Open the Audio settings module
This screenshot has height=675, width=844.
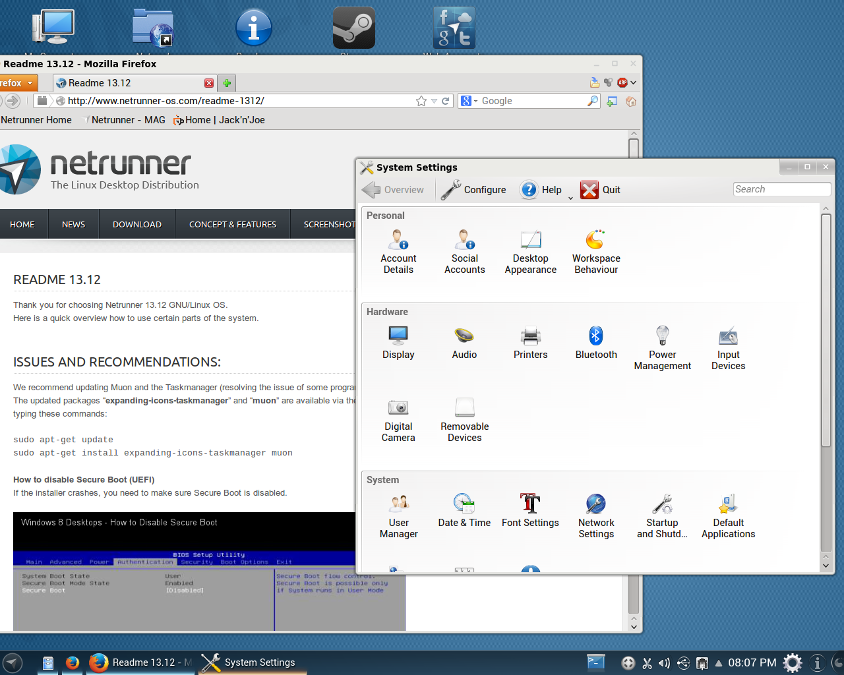tap(464, 343)
